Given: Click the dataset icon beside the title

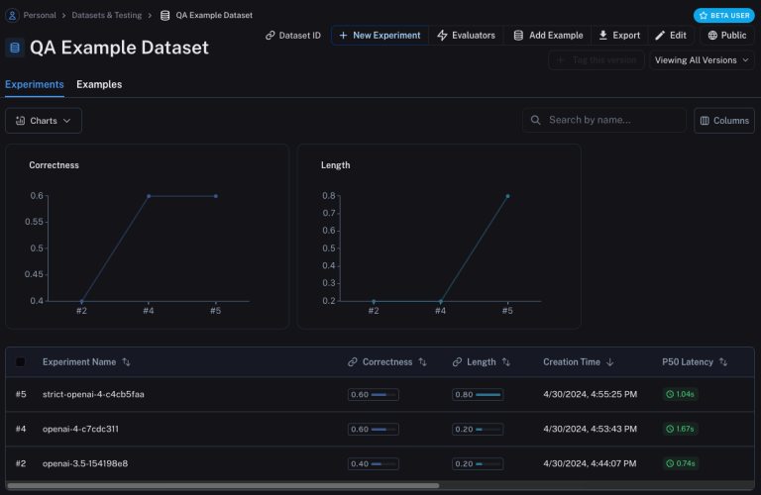Looking at the screenshot, I should point(15,48).
